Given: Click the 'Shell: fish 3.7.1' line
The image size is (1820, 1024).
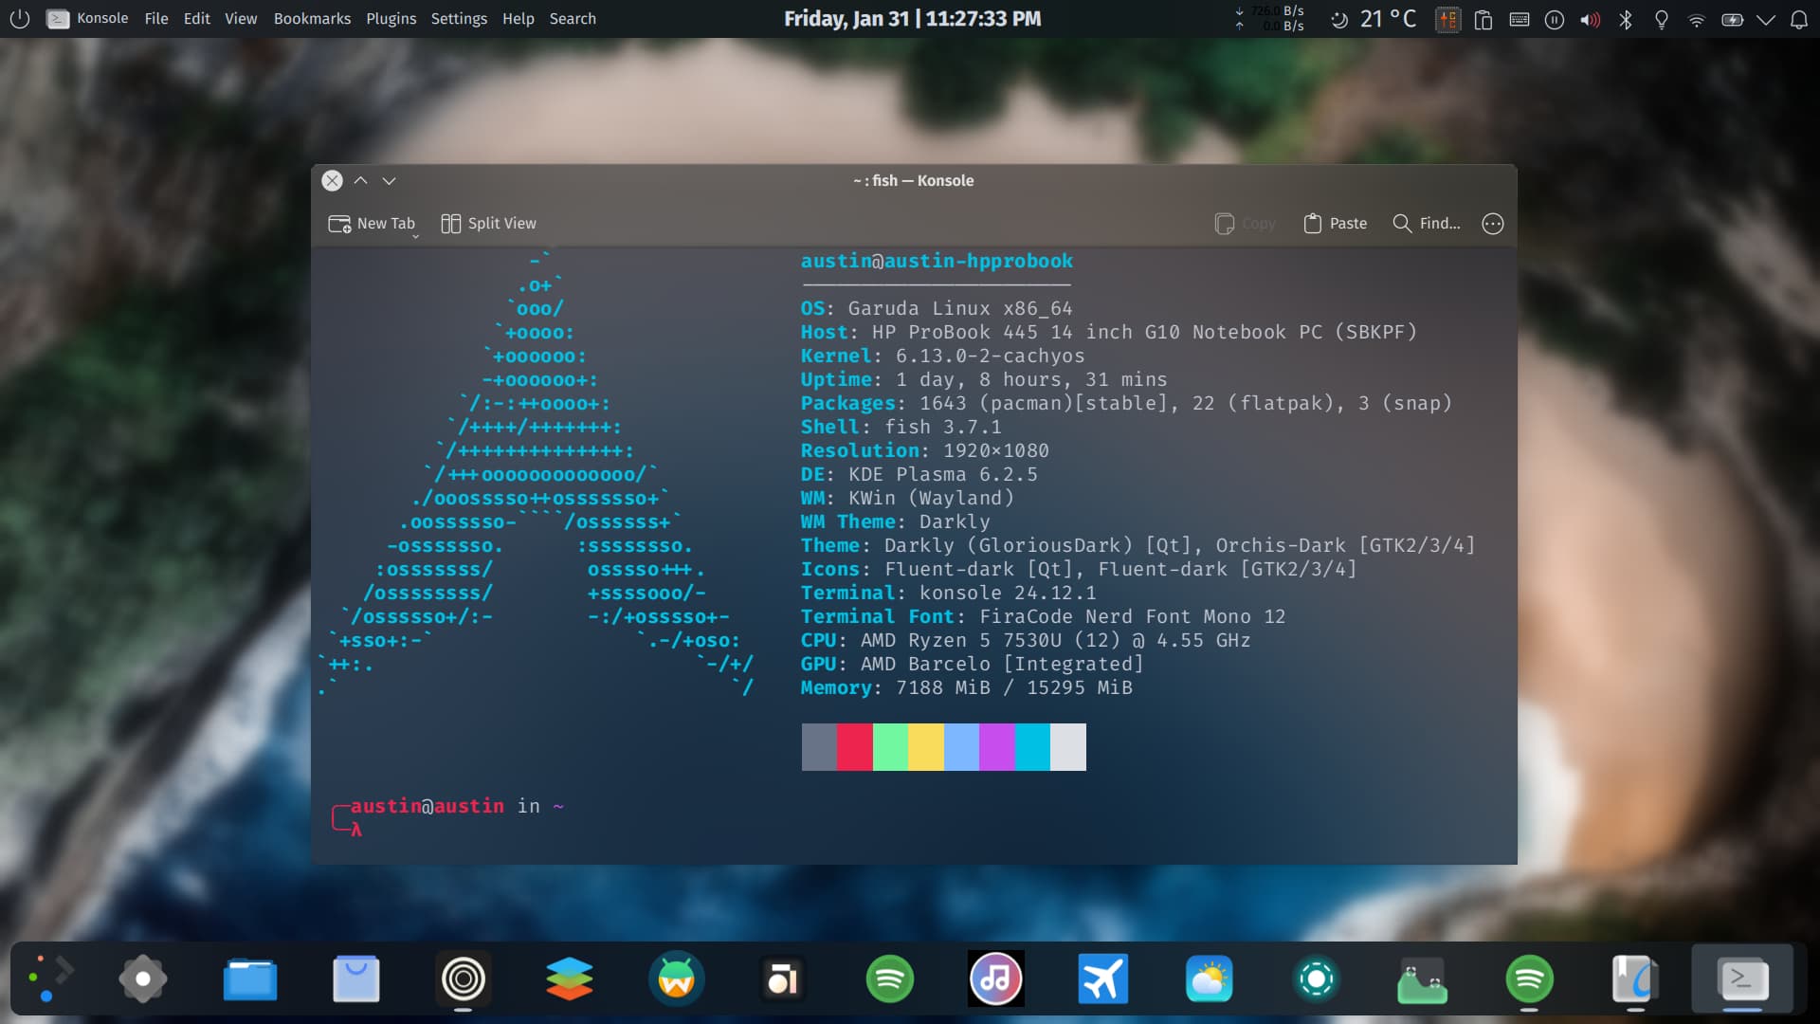Looking at the screenshot, I should (901, 427).
